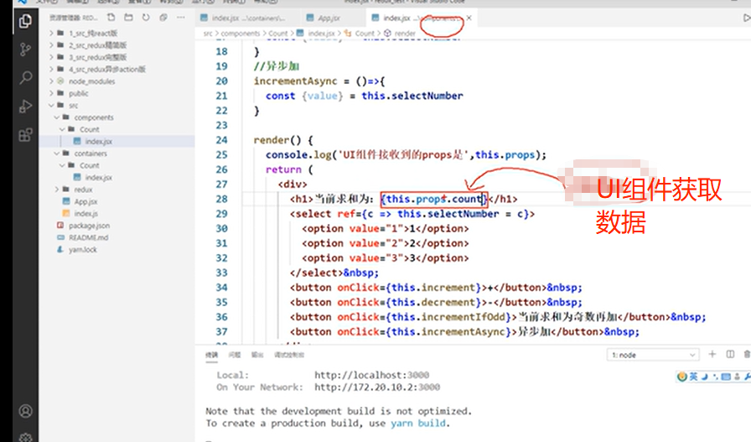
Task: Close the active index.jsx components tab
Action: pyautogui.click(x=469, y=18)
